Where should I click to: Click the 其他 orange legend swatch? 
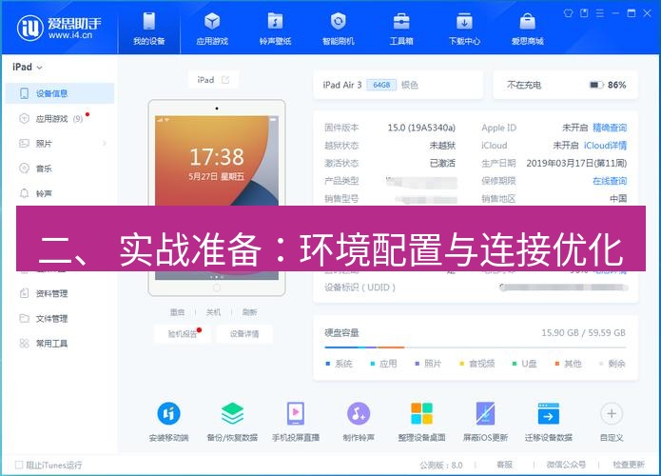(x=557, y=364)
